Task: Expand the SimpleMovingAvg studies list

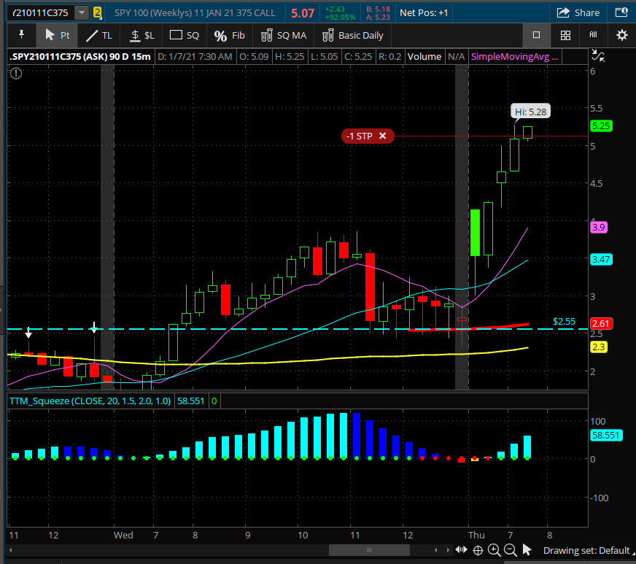Action: (x=514, y=56)
